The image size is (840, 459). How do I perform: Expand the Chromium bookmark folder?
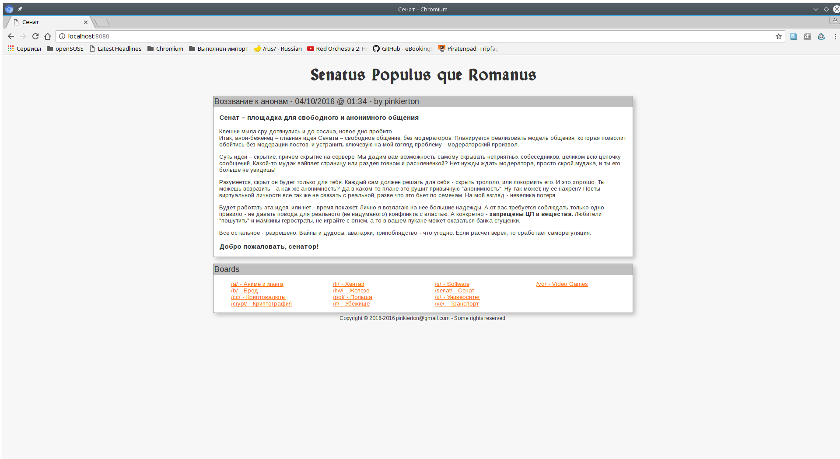165,49
